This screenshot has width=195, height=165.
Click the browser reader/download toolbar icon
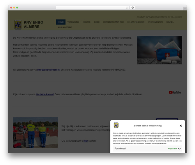coord(133,7)
